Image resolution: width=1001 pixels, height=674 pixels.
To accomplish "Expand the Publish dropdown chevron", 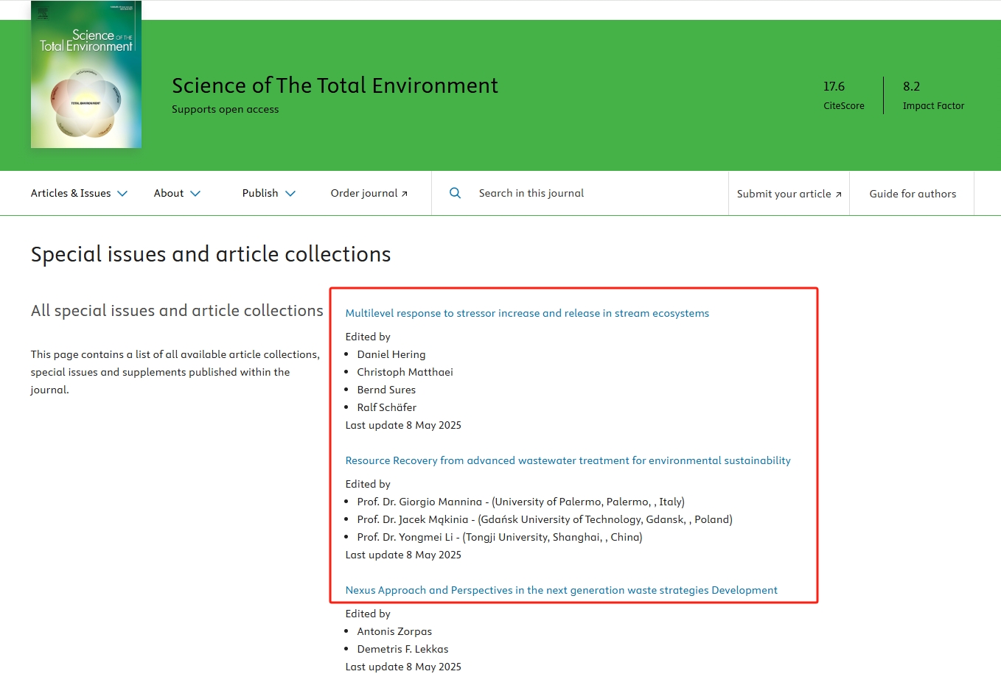I will coord(290,194).
